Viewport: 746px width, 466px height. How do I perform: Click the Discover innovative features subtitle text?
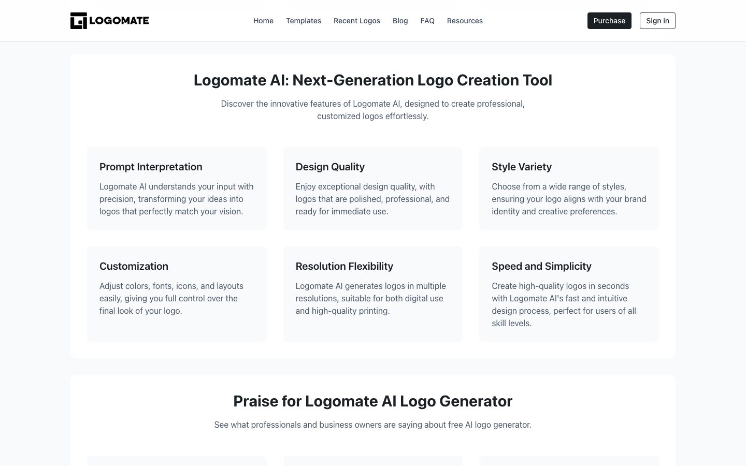[372, 110]
